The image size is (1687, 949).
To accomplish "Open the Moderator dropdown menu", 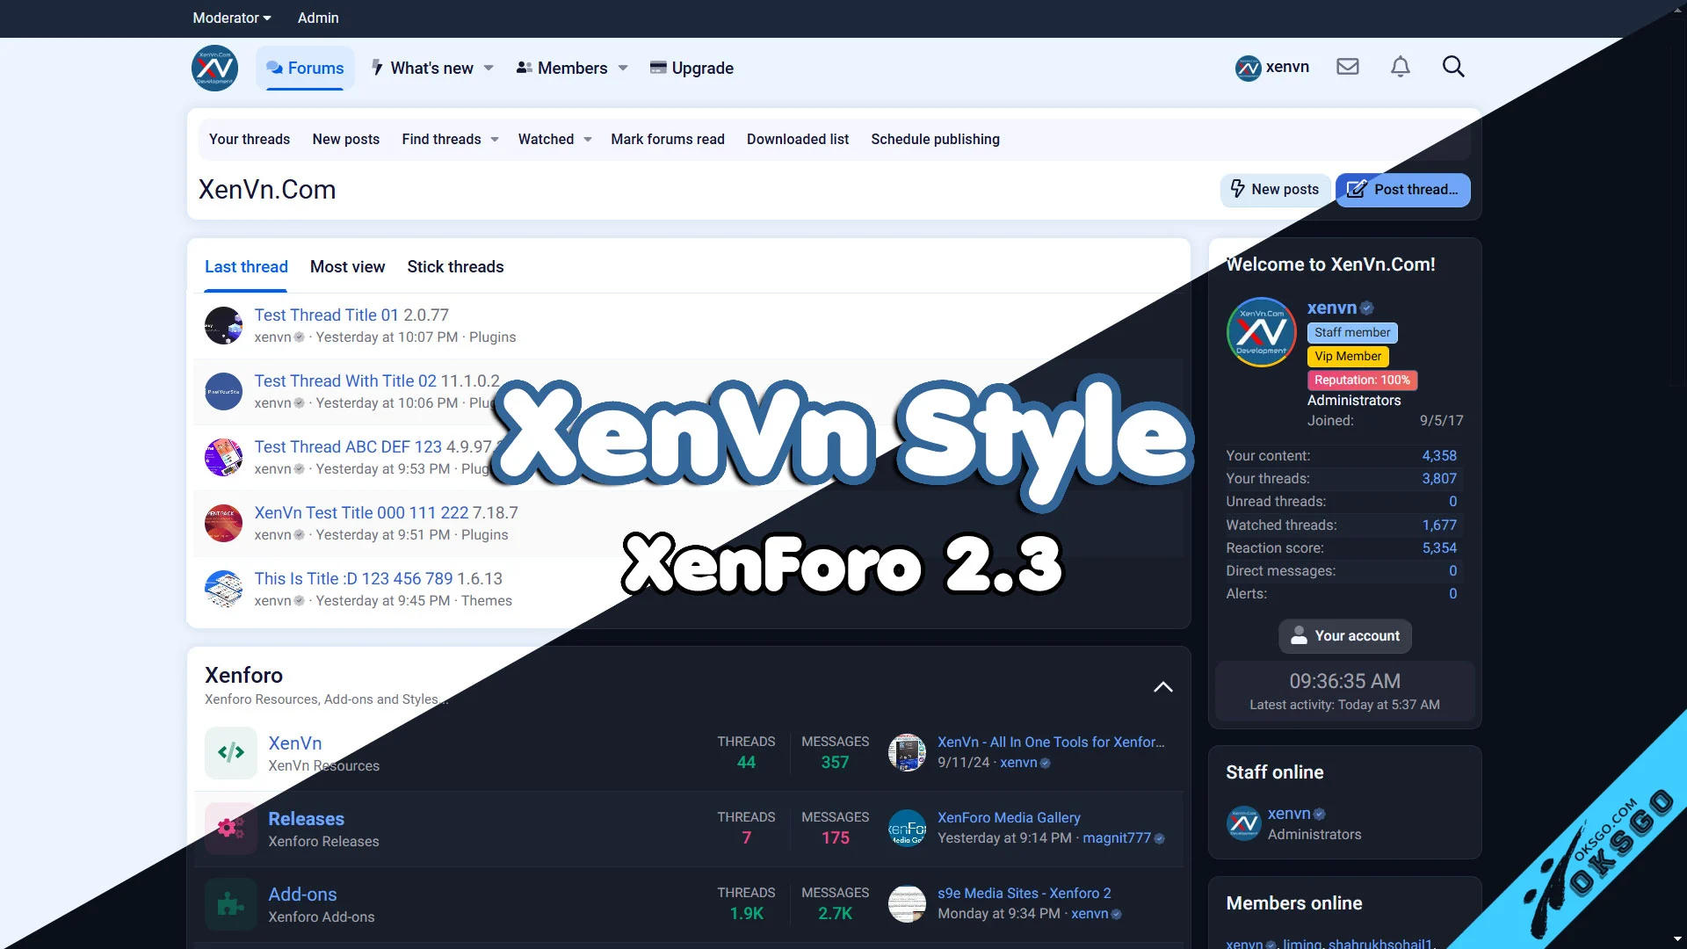I will (232, 18).
